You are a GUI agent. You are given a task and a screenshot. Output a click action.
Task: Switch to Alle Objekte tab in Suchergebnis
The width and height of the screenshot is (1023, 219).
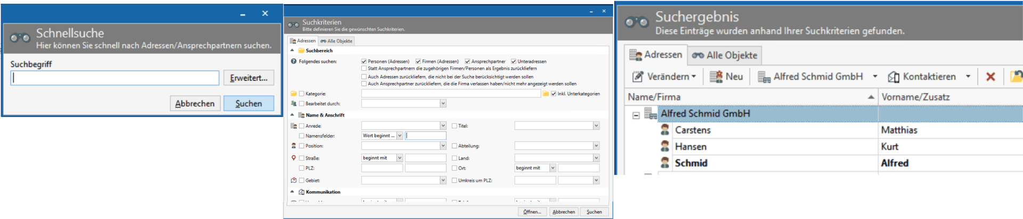click(725, 55)
